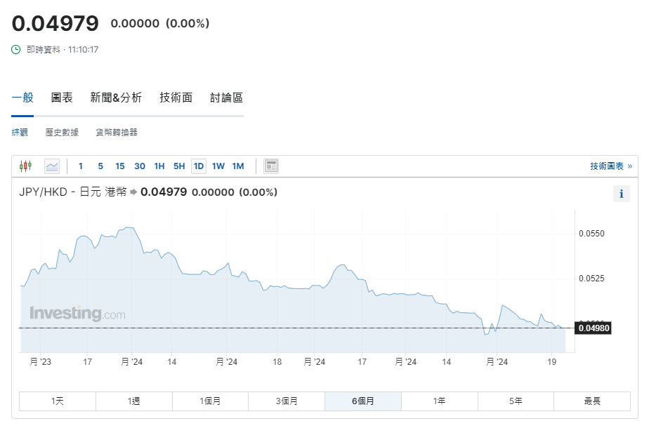Select the 1D interval button
The height and width of the screenshot is (428, 649).
pos(199,166)
